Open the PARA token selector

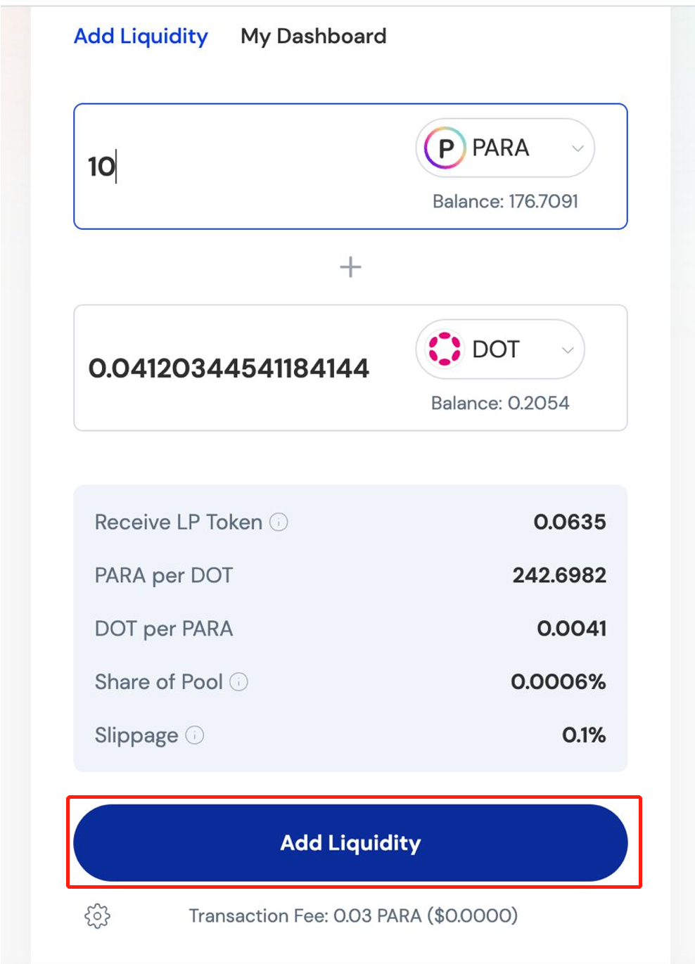click(x=505, y=148)
